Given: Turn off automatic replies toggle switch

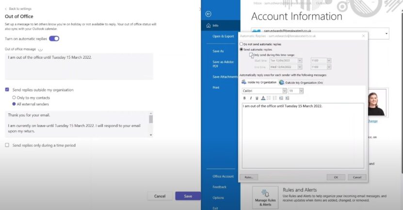Looking at the screenshot, I should point(54,39).
